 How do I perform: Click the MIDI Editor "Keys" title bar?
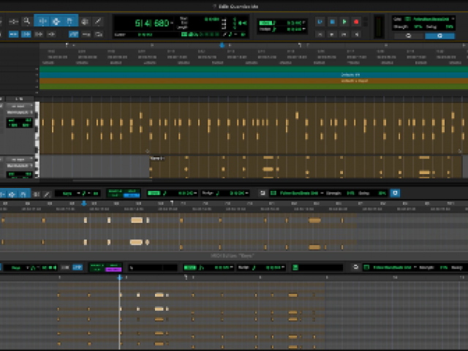pyautogui.click(x=233, y=256)
